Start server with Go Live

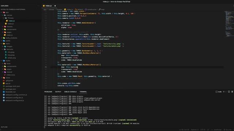tap(227, 130)
